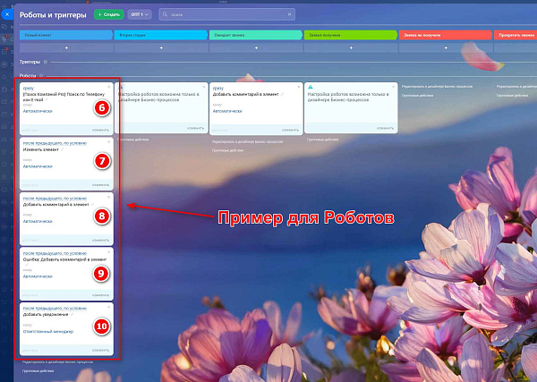Close the Роботы и триггеры slider panel
The width and height of the screenshot is (537, 382).
[x=7, y=14]
